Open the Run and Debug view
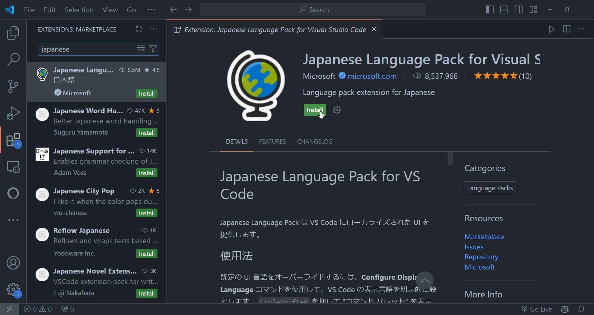 point(13,113)
